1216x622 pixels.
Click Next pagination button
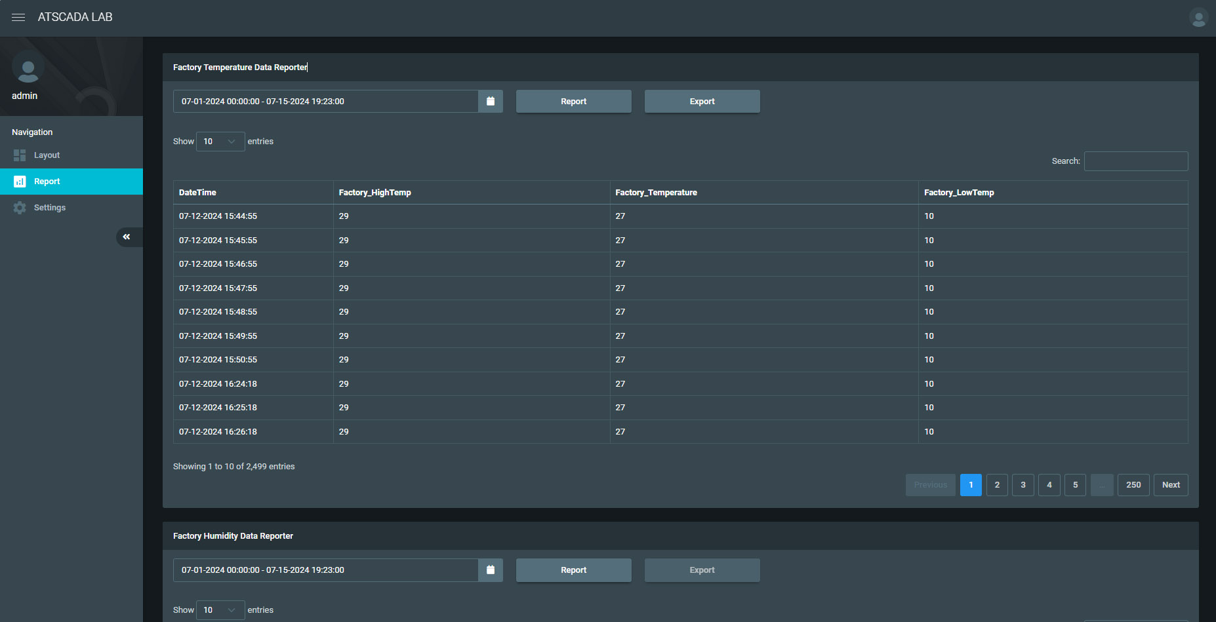point(1170,485)
